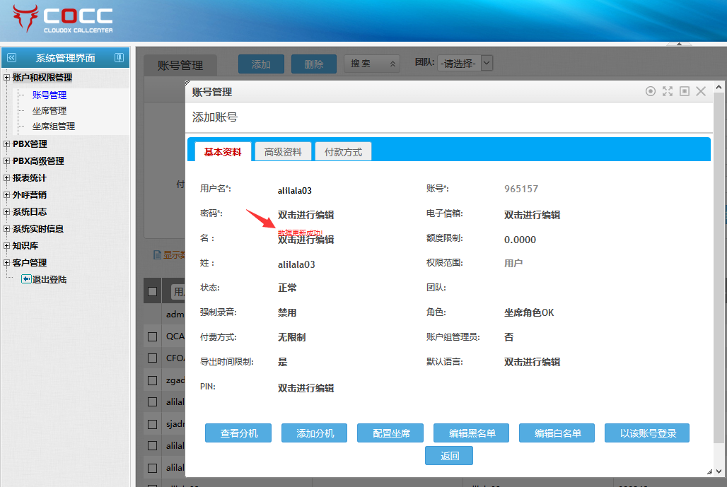Open the 团队 dropdown
This screenshot has width=727, height=487.
pyautogui.click(x=465, y=63)
